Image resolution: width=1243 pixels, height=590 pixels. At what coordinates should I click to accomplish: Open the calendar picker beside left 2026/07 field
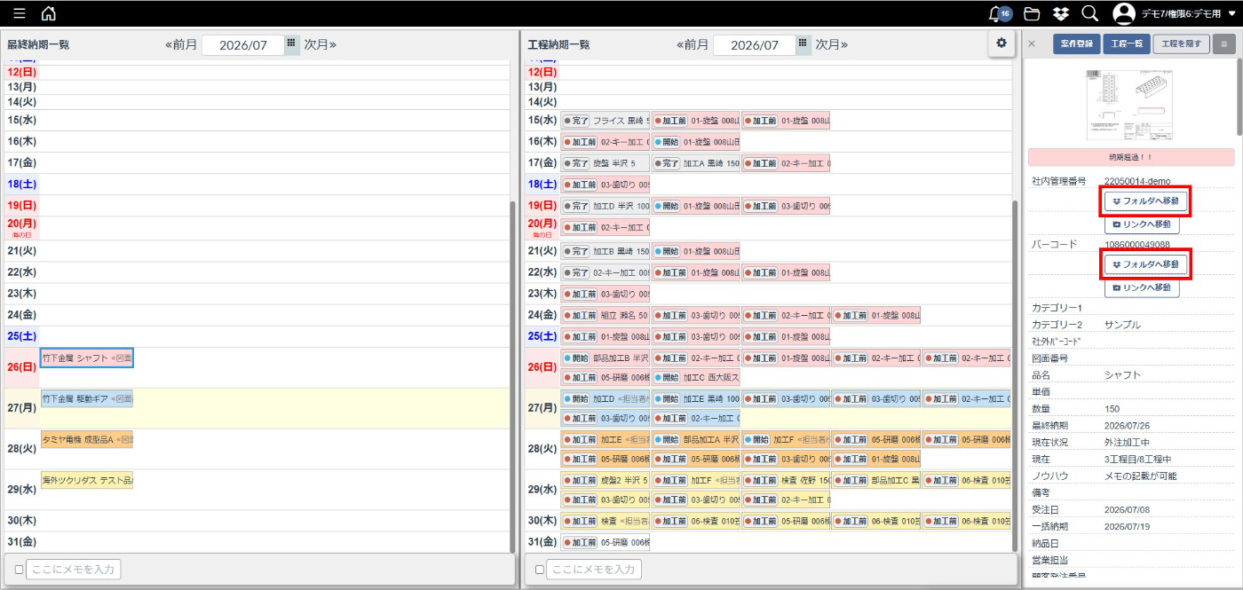click(x=290, y=44)
